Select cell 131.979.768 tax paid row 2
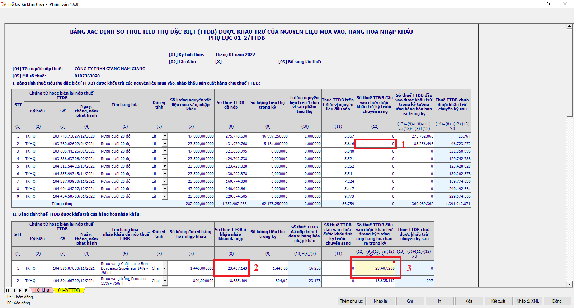The height and width of the screenshot is (308, 574). pos(231,144)
